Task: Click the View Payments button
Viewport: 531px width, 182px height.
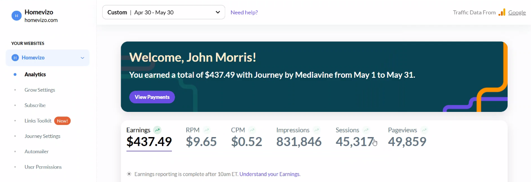Action: pyautogui.click(x=152, y=97)
